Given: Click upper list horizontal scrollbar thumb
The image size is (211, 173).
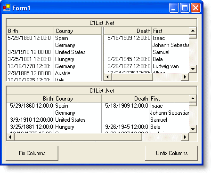Looking at the screenshot, I should (132, 77).
